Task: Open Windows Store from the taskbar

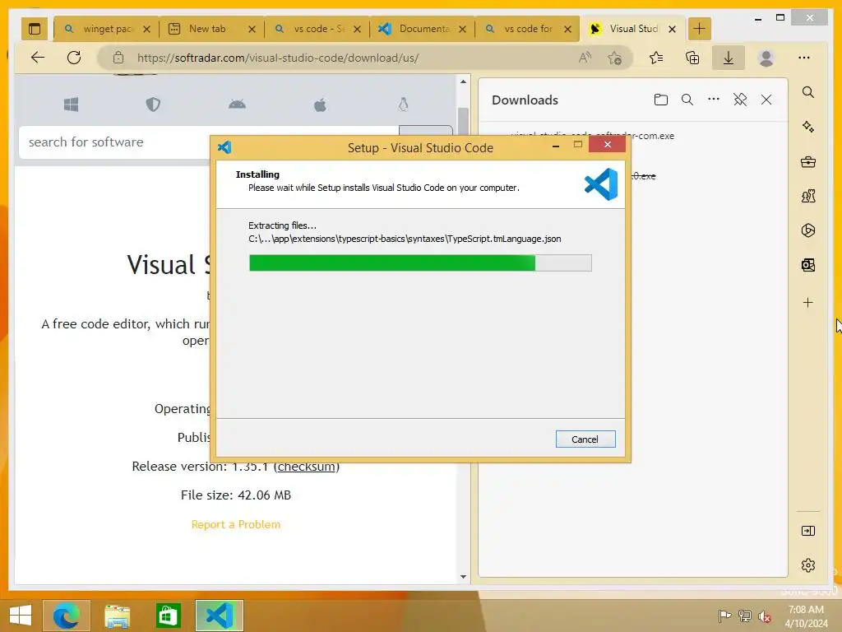Action: click(168, 616)
